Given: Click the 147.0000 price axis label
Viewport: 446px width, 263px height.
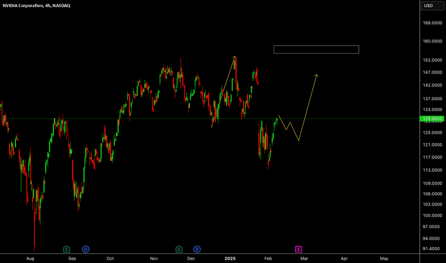Looking at the screenshot, I should click(432, 72).
